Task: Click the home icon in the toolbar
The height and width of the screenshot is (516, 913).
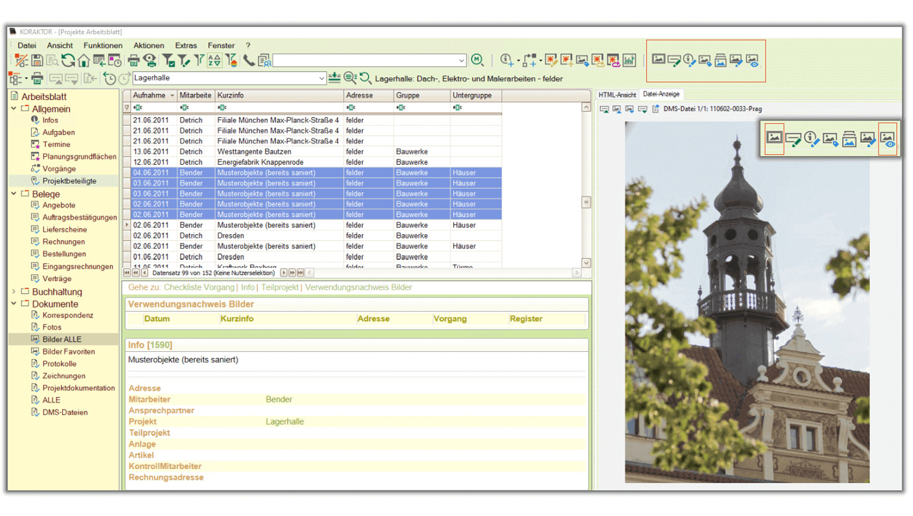Action: pyautogui.click(x=83, y=61)
